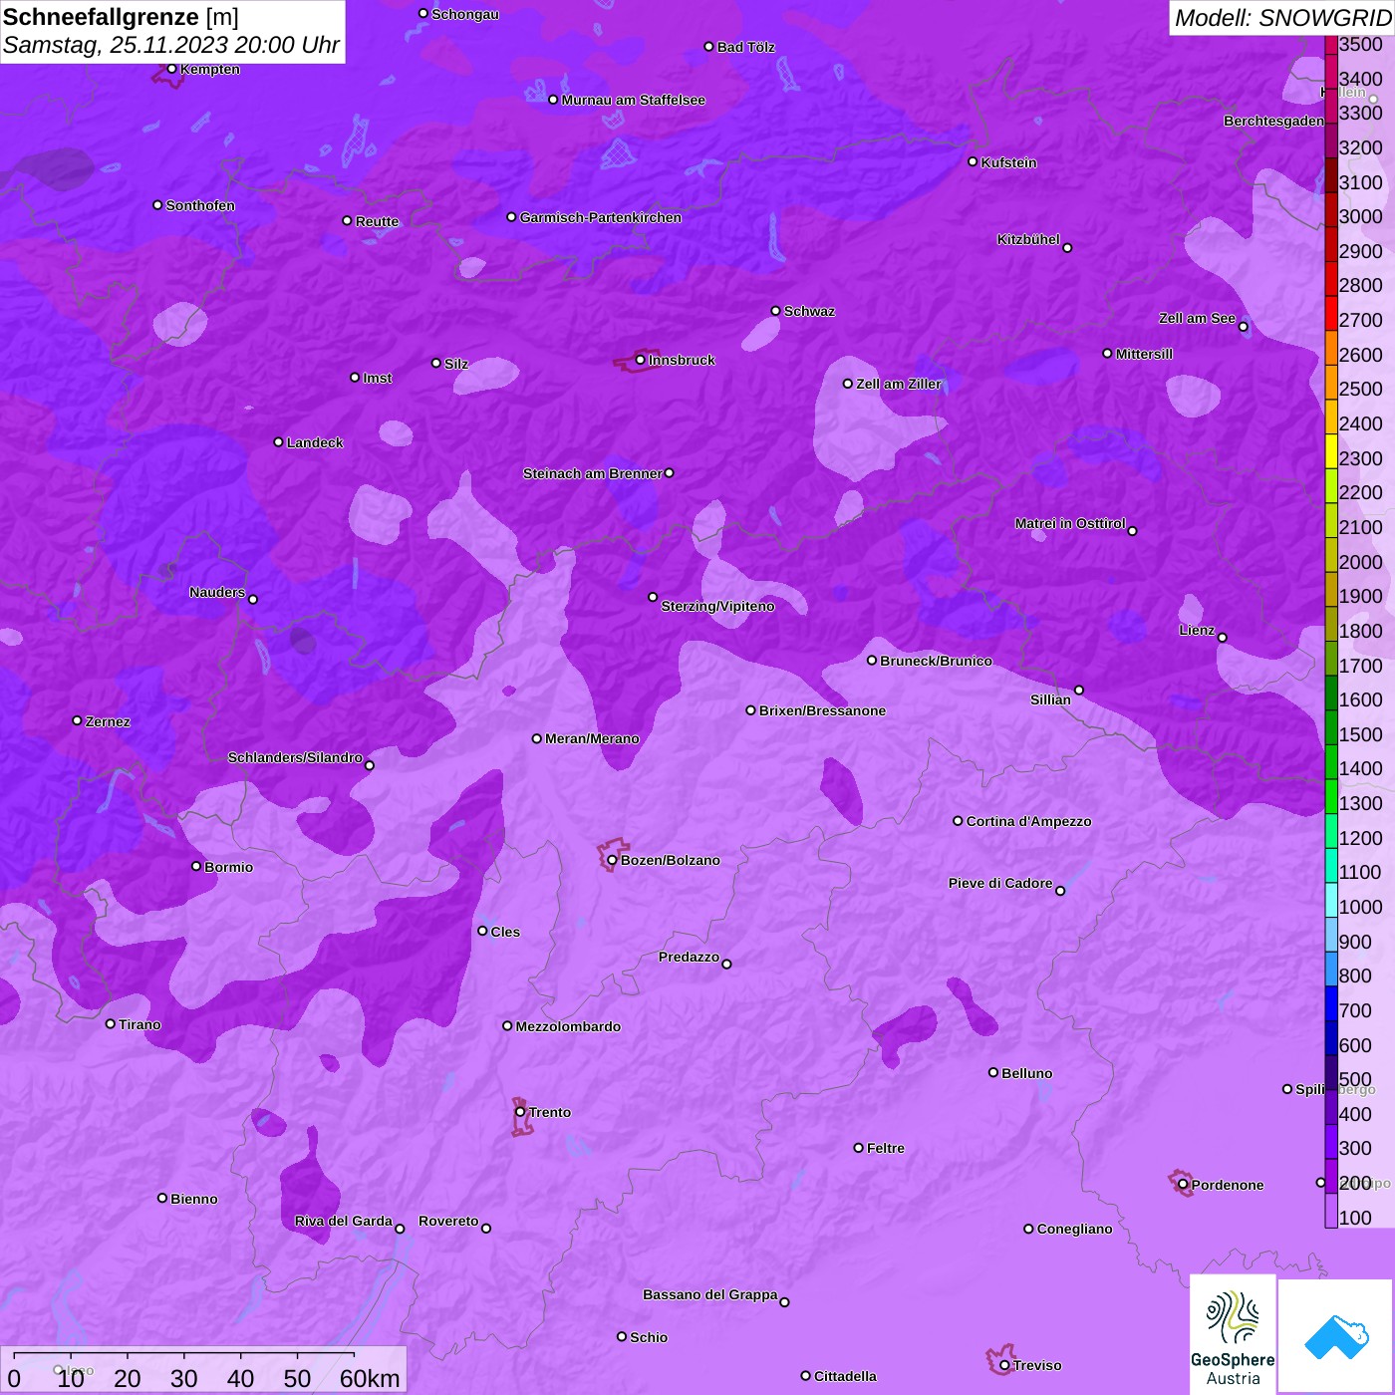Click the Innsbruck city marker
The width and height of the screenshot is (1395, 1395).
coord(640,360)
